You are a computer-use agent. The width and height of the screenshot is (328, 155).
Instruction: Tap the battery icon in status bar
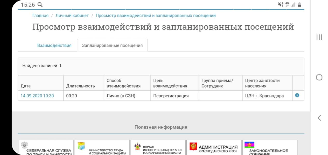pyautogui.click(x=300, y=5)
